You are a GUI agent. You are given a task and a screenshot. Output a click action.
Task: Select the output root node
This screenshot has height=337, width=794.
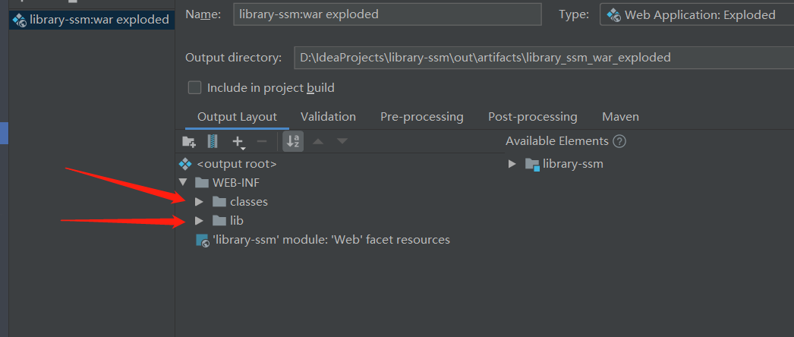tap(236, 164)
